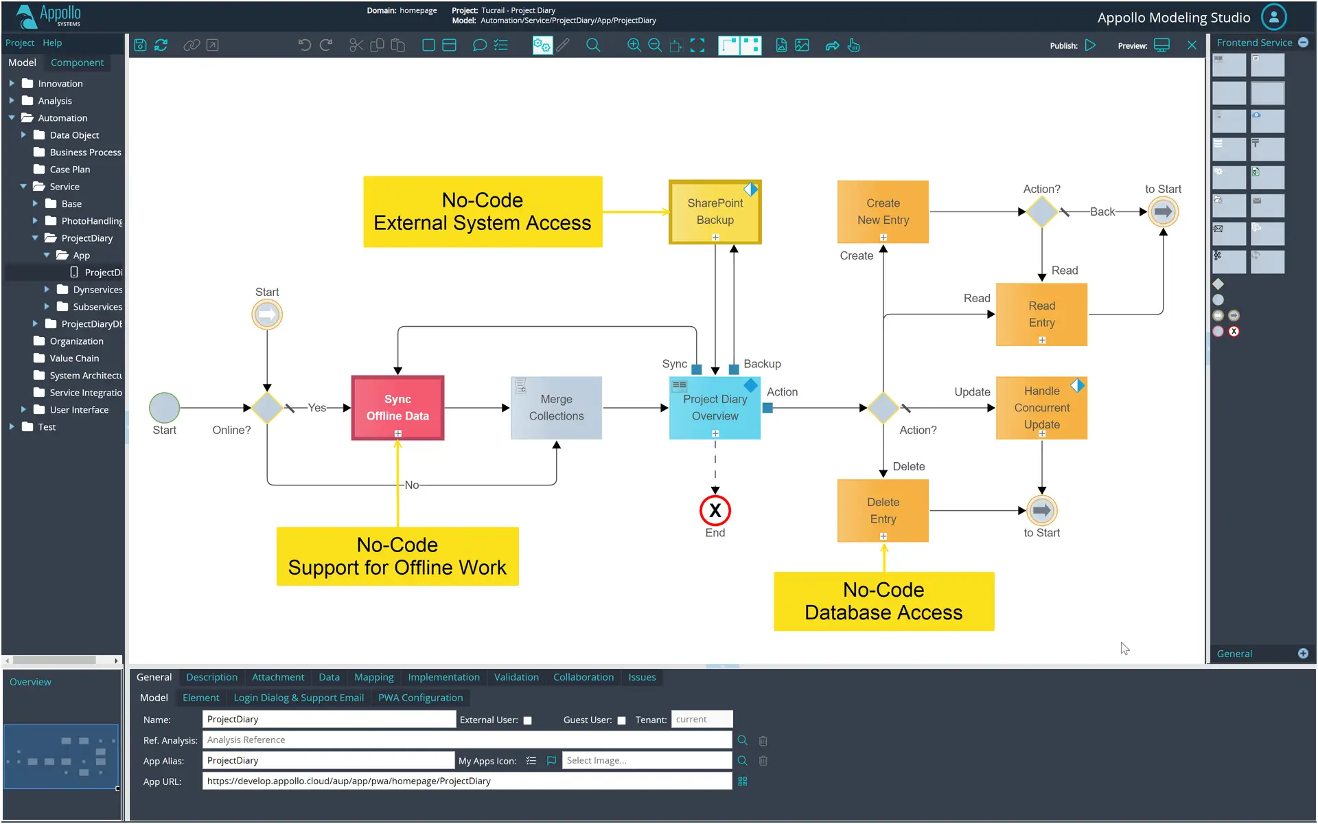This screenshot has width=1318, height=824.
Task: Click the user account avatar icon
Action: tap(1274, 17)
